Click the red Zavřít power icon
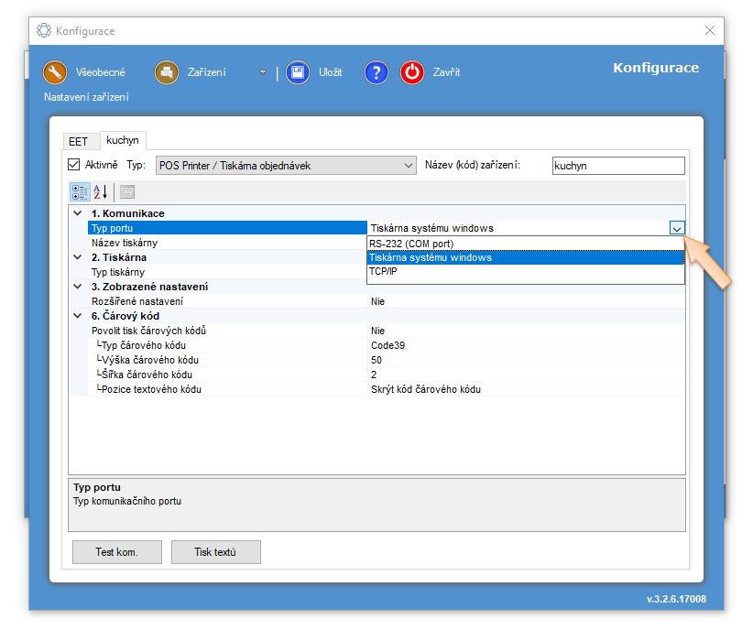753x641 pixels. pos(412,72)
